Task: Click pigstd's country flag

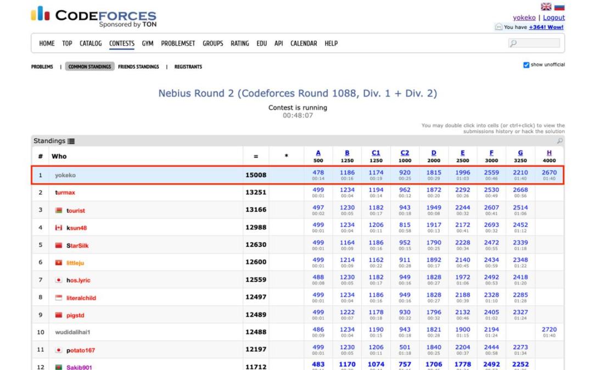Action: point(59,315)
